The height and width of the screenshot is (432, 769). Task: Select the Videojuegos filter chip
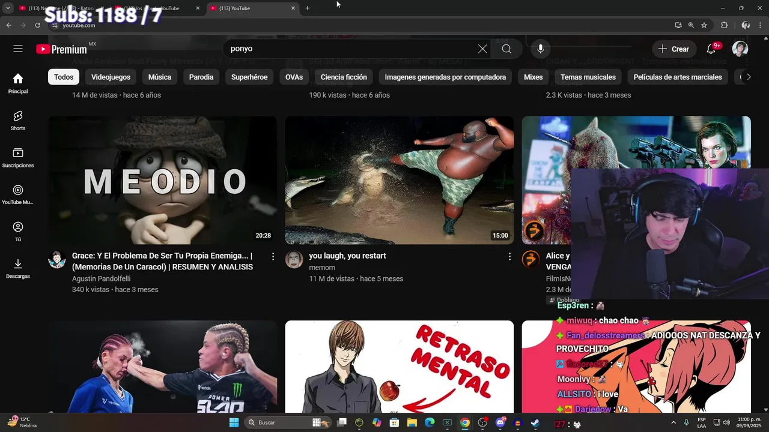[x=111, y=77]
